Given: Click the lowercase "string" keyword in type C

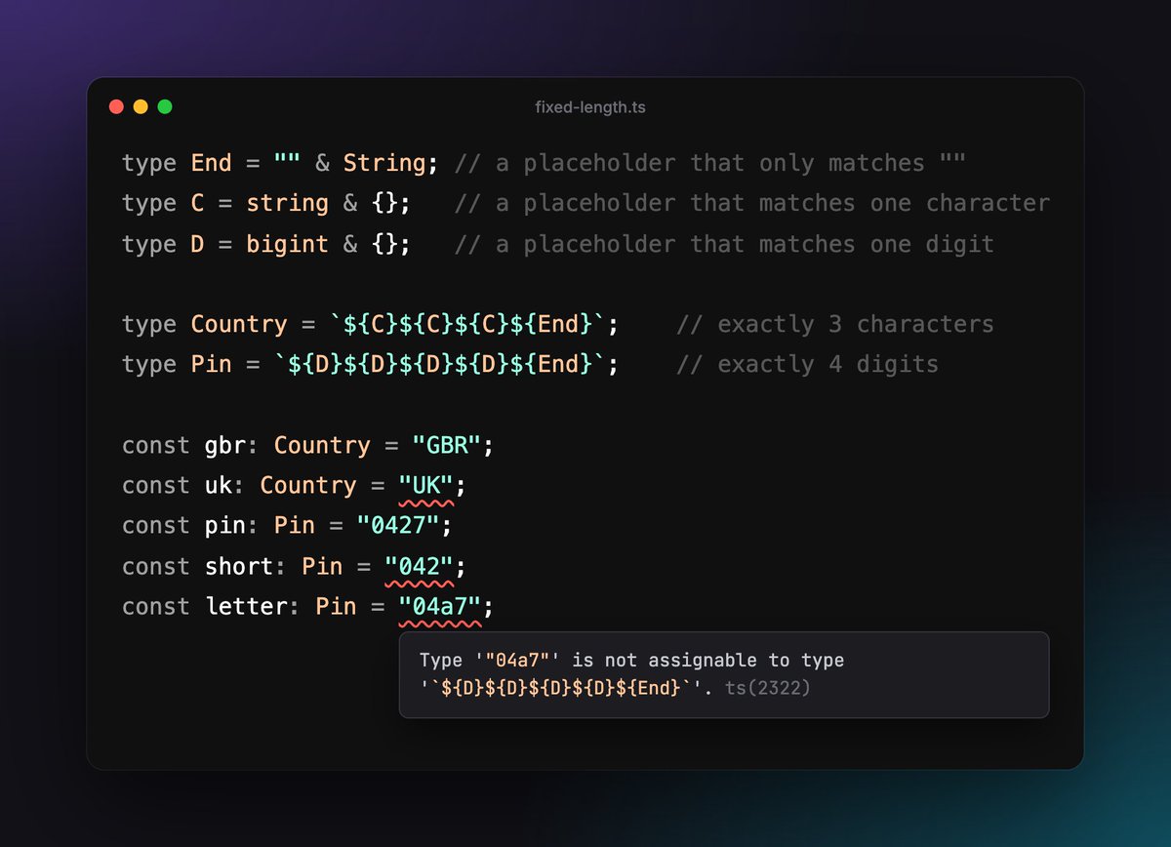Looking at the screenshot, I should coord(287,203).
